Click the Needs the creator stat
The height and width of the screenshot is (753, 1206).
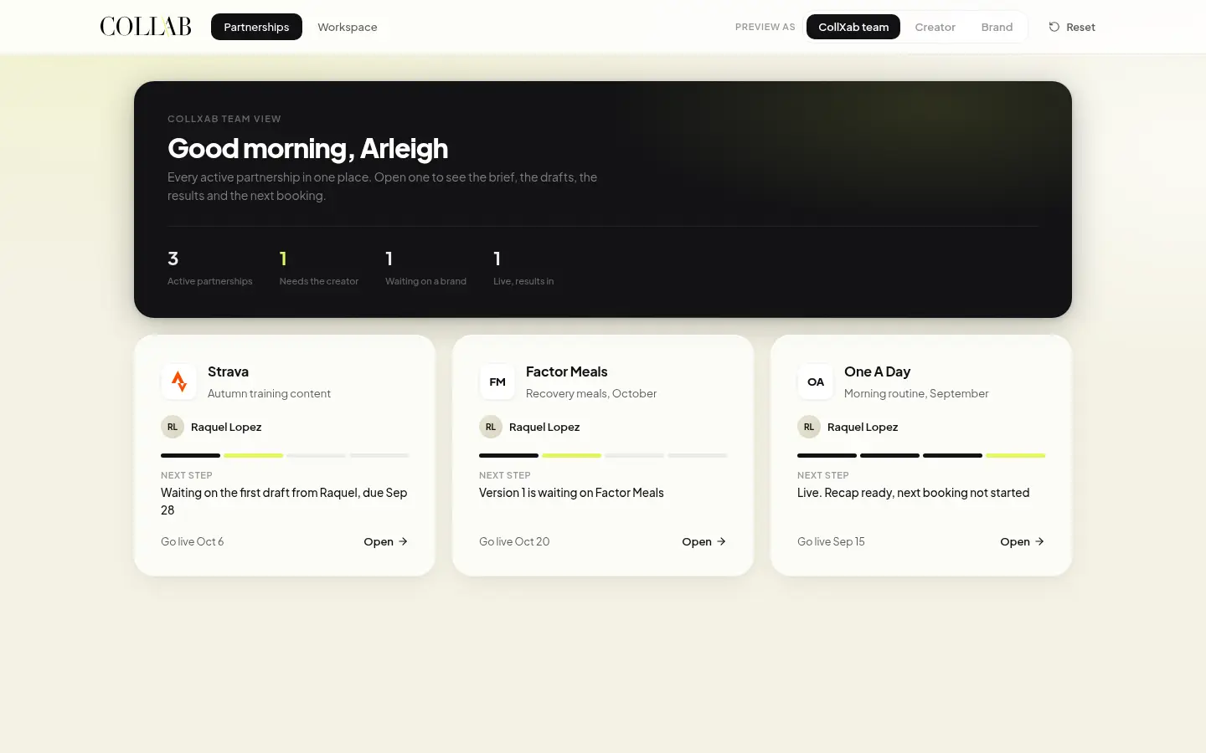(x=319, y=268)
